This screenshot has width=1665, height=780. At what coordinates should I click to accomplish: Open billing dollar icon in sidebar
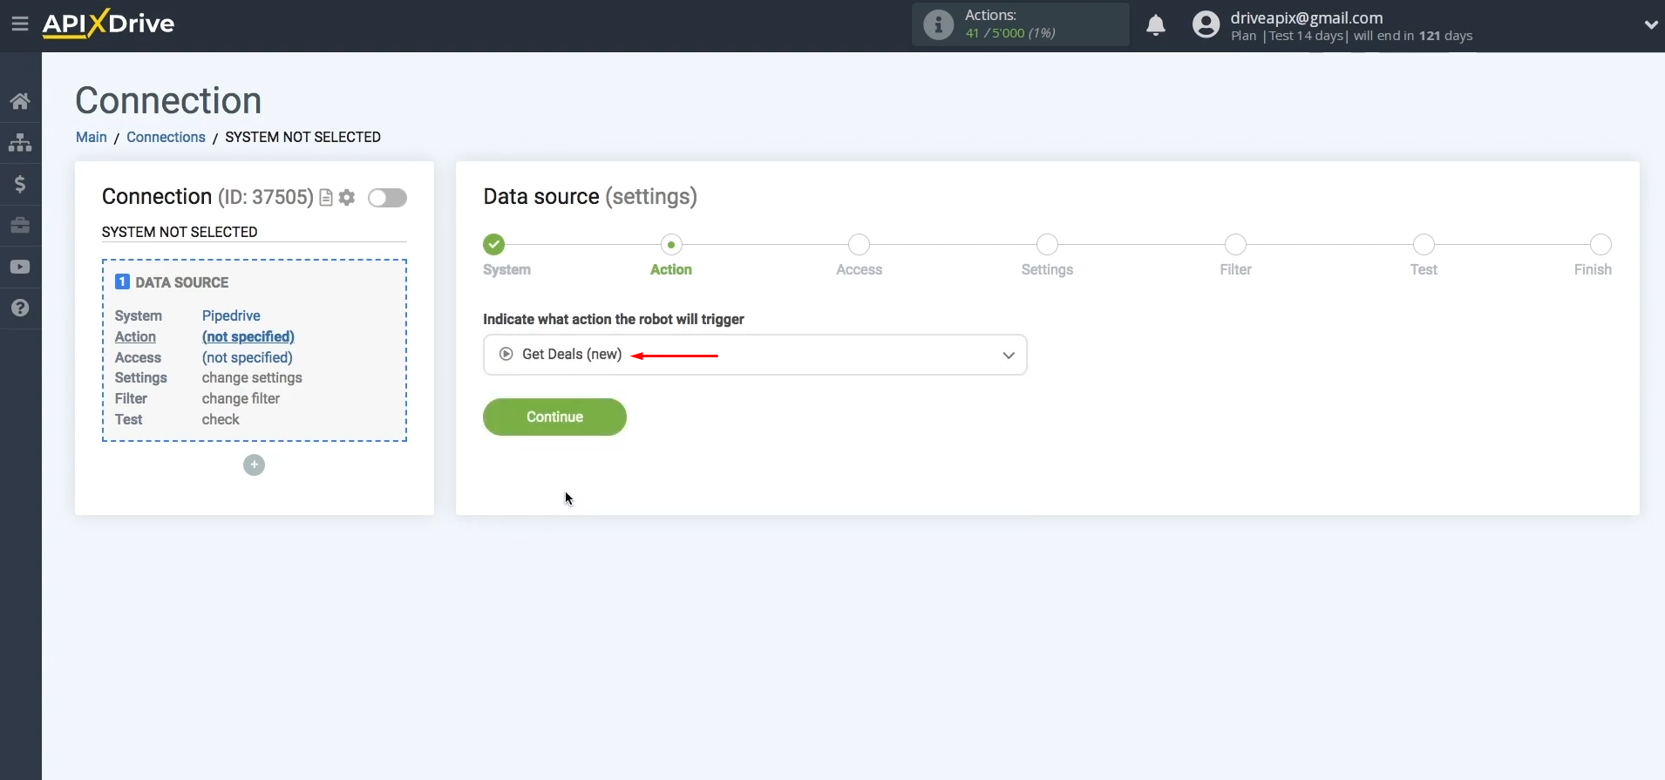pos(20,184)
